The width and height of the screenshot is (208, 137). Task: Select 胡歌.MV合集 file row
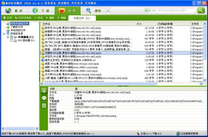pos(122,67)
